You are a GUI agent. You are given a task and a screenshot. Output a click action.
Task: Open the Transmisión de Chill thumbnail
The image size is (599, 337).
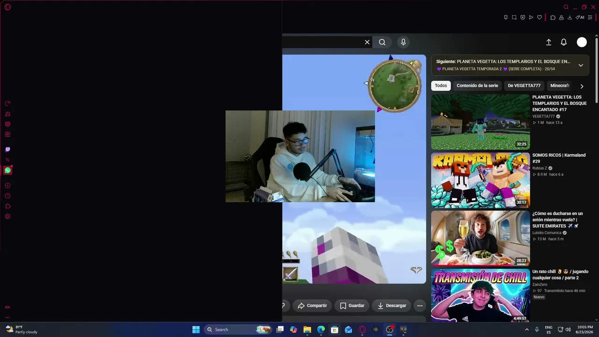480,295
